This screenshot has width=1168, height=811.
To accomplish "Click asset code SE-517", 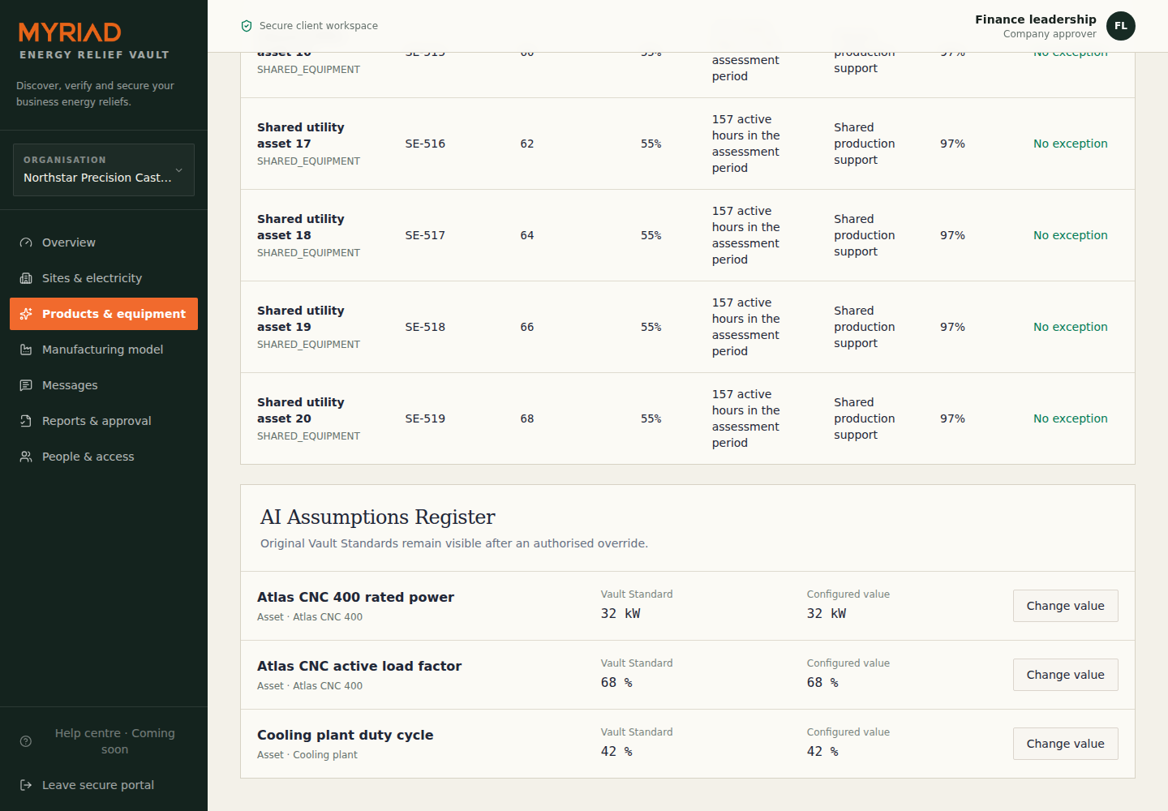I will 425,235.
